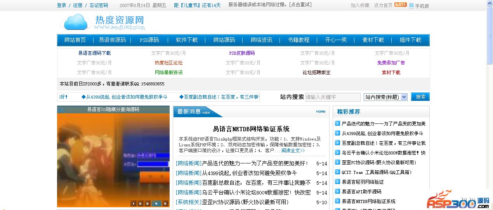Click the 加入收藏 link
Screen dimensions: 493x210
pos(360,5)
